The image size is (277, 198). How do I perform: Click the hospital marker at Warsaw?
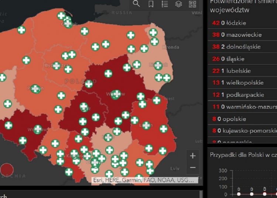[x=116, y=94]
